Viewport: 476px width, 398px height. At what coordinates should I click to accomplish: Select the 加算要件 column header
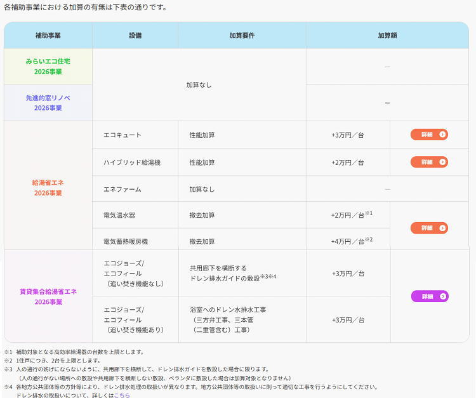[242, 36]
